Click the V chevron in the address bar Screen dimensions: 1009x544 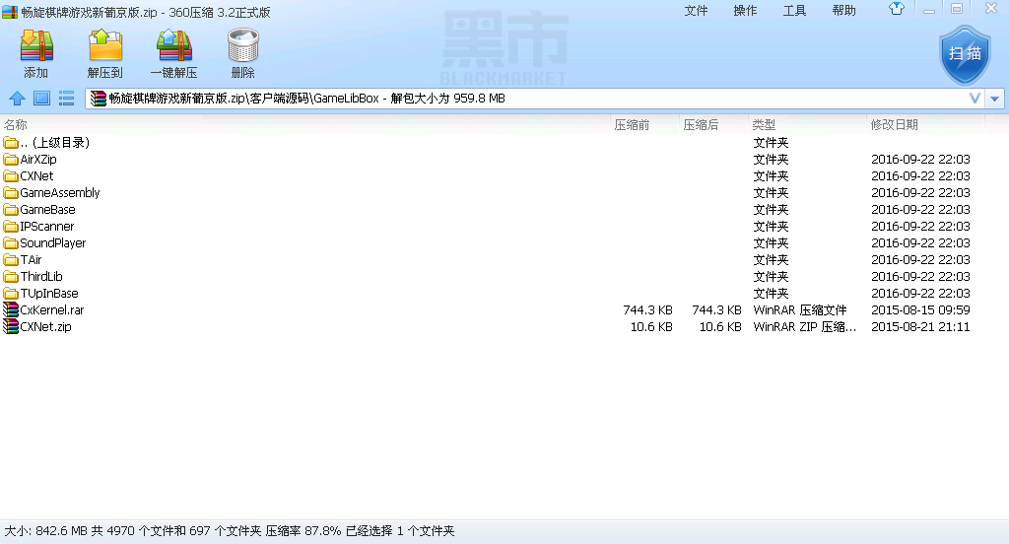975,99
